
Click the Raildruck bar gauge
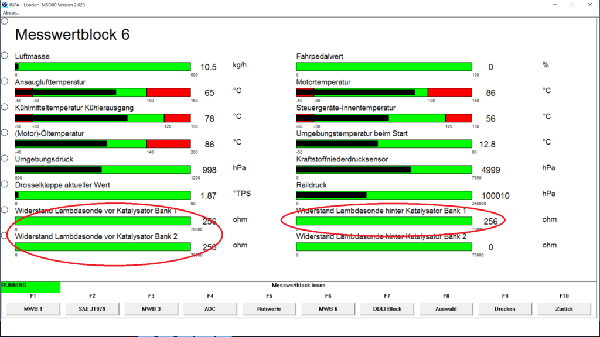[x=384, y=195]
